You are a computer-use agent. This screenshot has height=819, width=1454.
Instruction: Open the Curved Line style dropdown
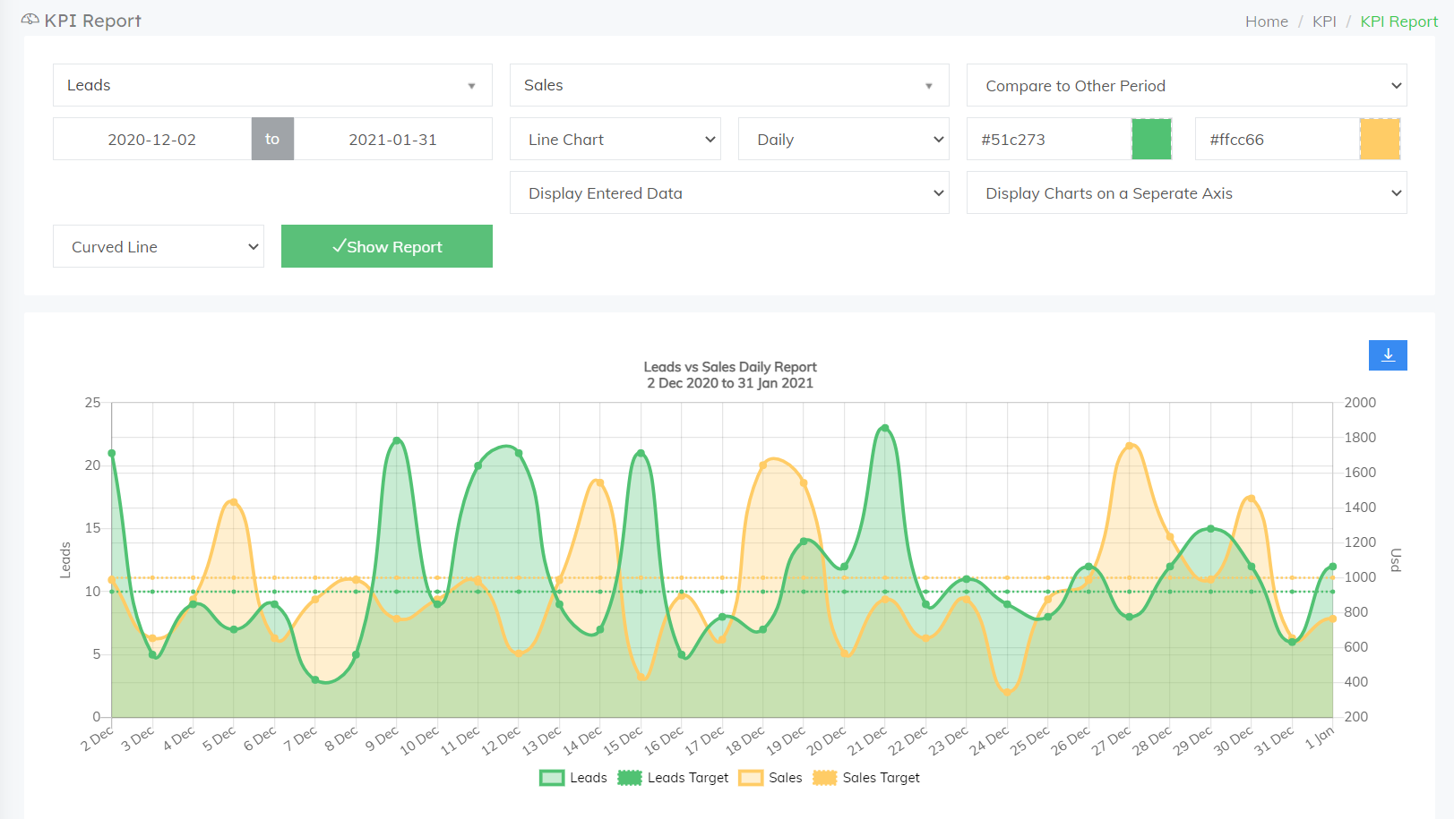tap(159, 247)
